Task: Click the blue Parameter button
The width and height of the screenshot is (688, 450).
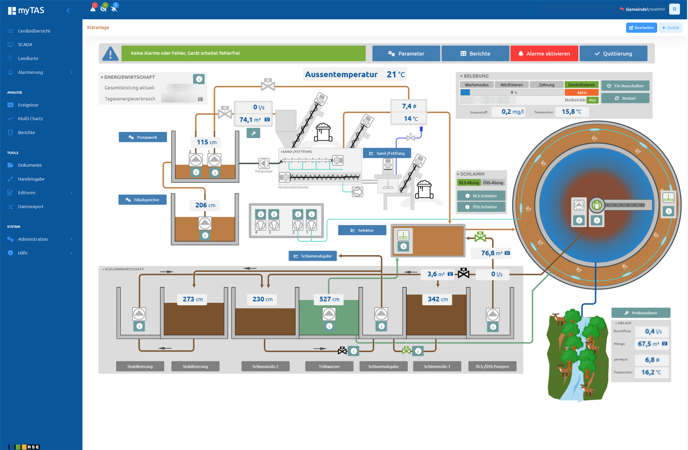Action: pos(406,54)
